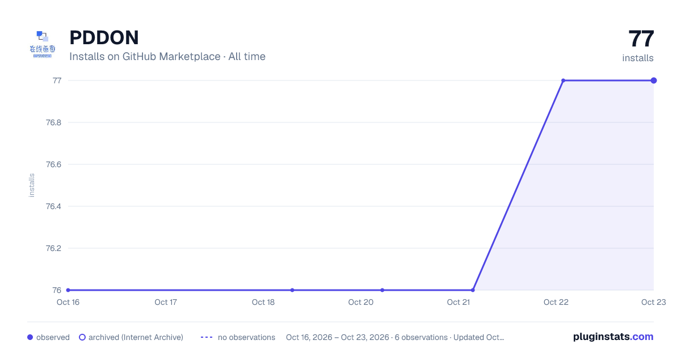Click the Oct 23 x-axis label

[653, 302]
